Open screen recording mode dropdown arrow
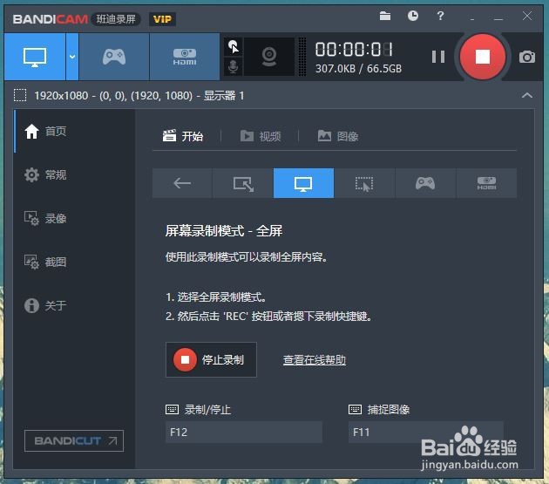 click(x=72, y=57)
